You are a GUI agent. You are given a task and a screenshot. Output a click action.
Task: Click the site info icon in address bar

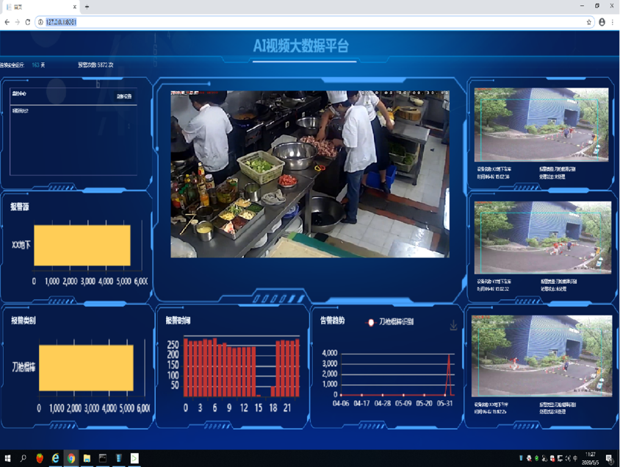coord(40,22)
